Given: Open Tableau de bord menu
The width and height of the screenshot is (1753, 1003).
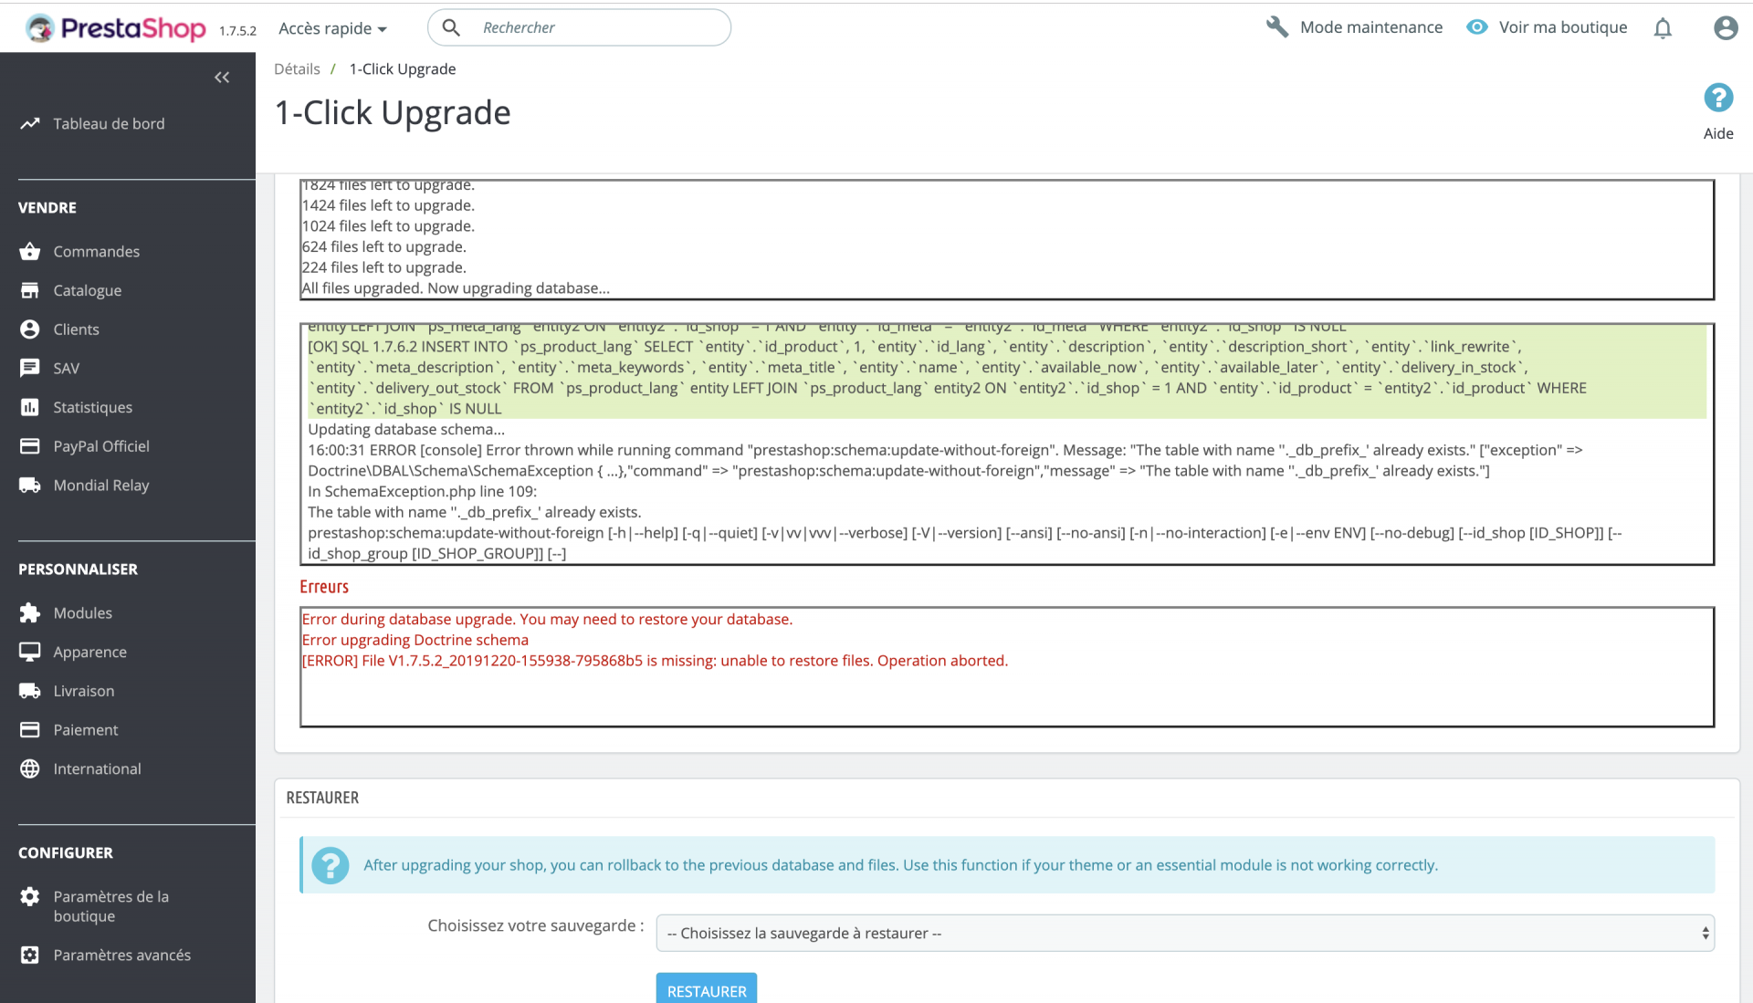Looking at the screenshot, I should pyautogui.click(x=109, y=123).
